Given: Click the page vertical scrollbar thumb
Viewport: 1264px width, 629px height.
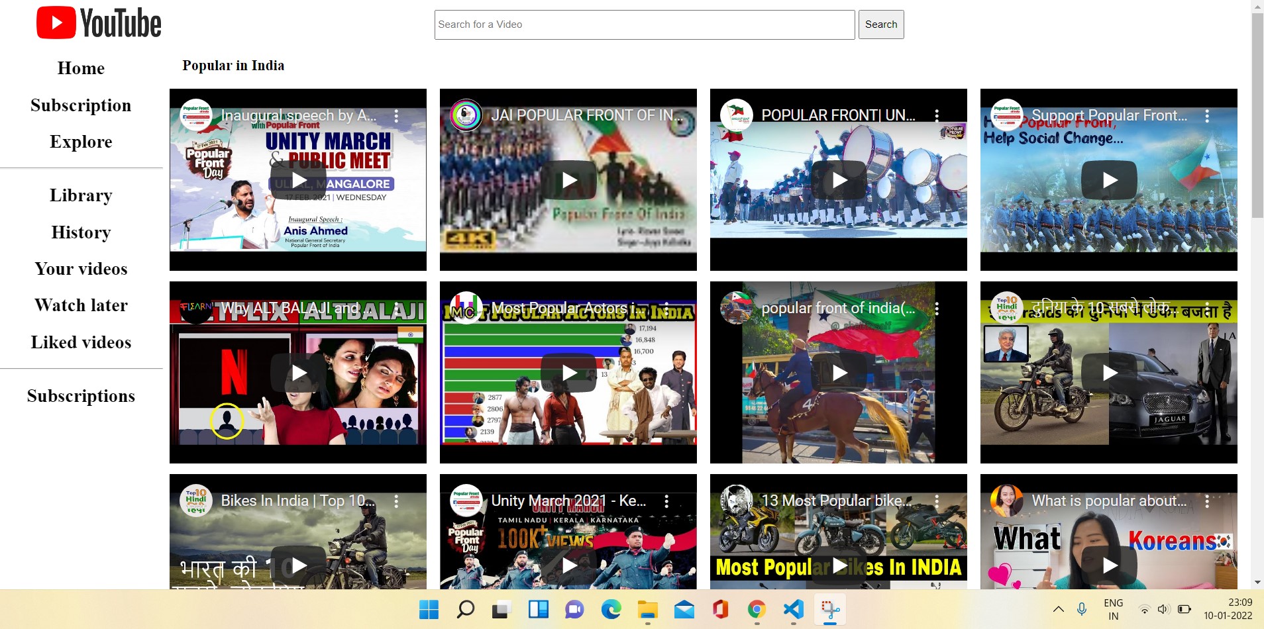Looking at the screenshot, I should 1257,116.
